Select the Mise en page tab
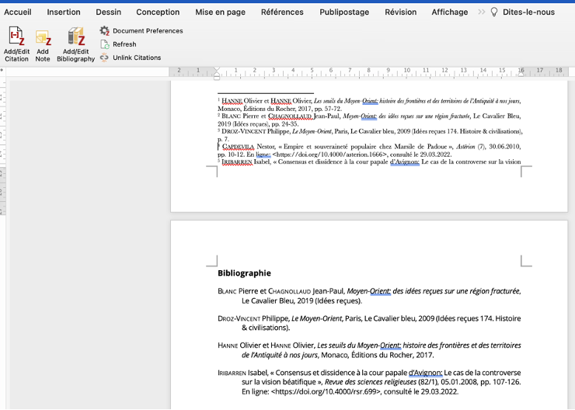This screenshot has height=410, width=575. coord(220,12)
